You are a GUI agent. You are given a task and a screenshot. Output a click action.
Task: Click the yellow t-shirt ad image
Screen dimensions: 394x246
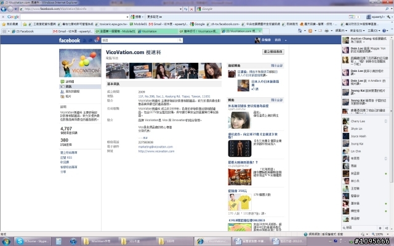(239, 202)
